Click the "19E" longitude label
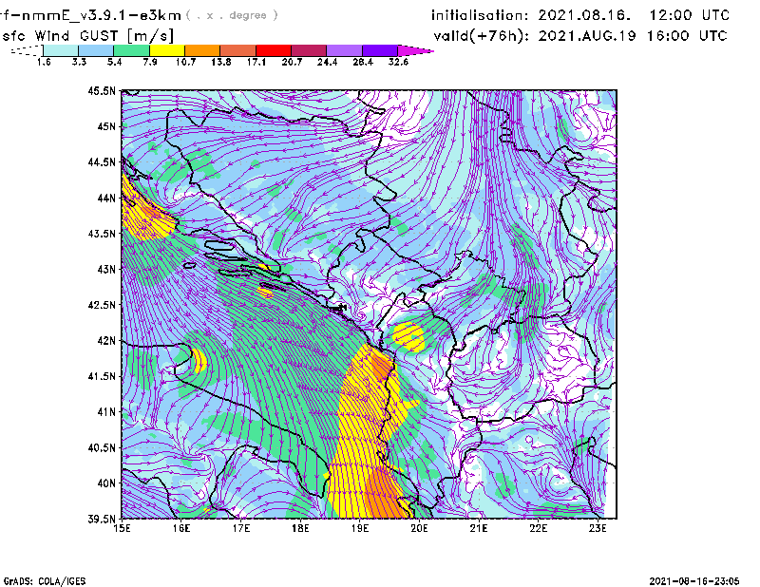 pyautogui.click(x=360, y=528)
